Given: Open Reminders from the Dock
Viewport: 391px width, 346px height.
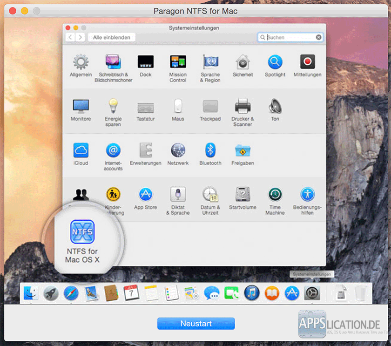Looking at the screenshot, I should [172, 293].
